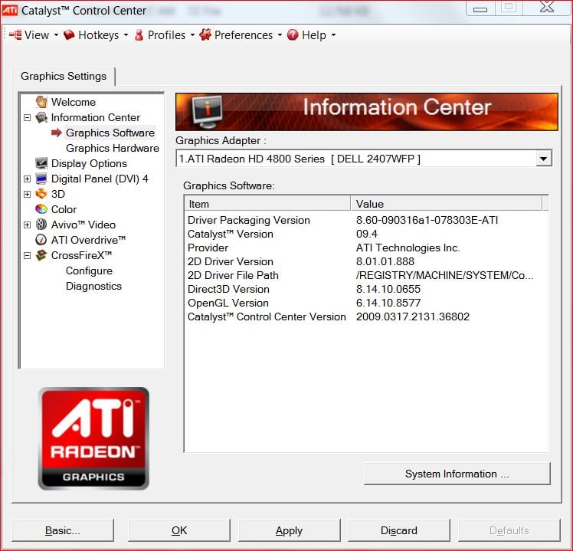Viewport: 573px width, 551px height.
Task: Click the OK button
Action: (x=179, y=530)
